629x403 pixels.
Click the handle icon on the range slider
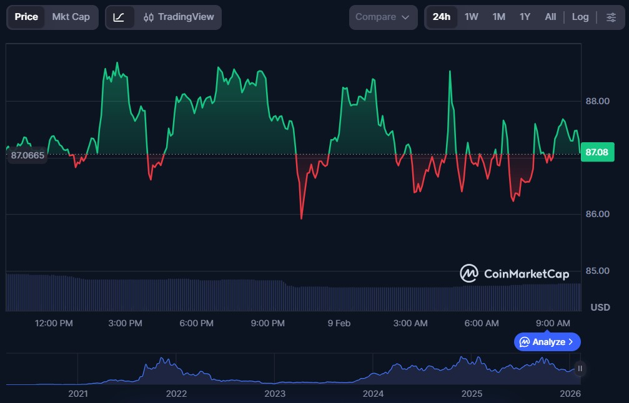point(580,369)
